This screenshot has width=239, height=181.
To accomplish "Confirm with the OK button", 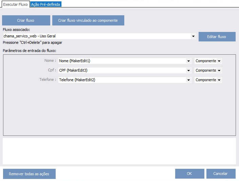I will pyautogui.click(x=189, y=174).
